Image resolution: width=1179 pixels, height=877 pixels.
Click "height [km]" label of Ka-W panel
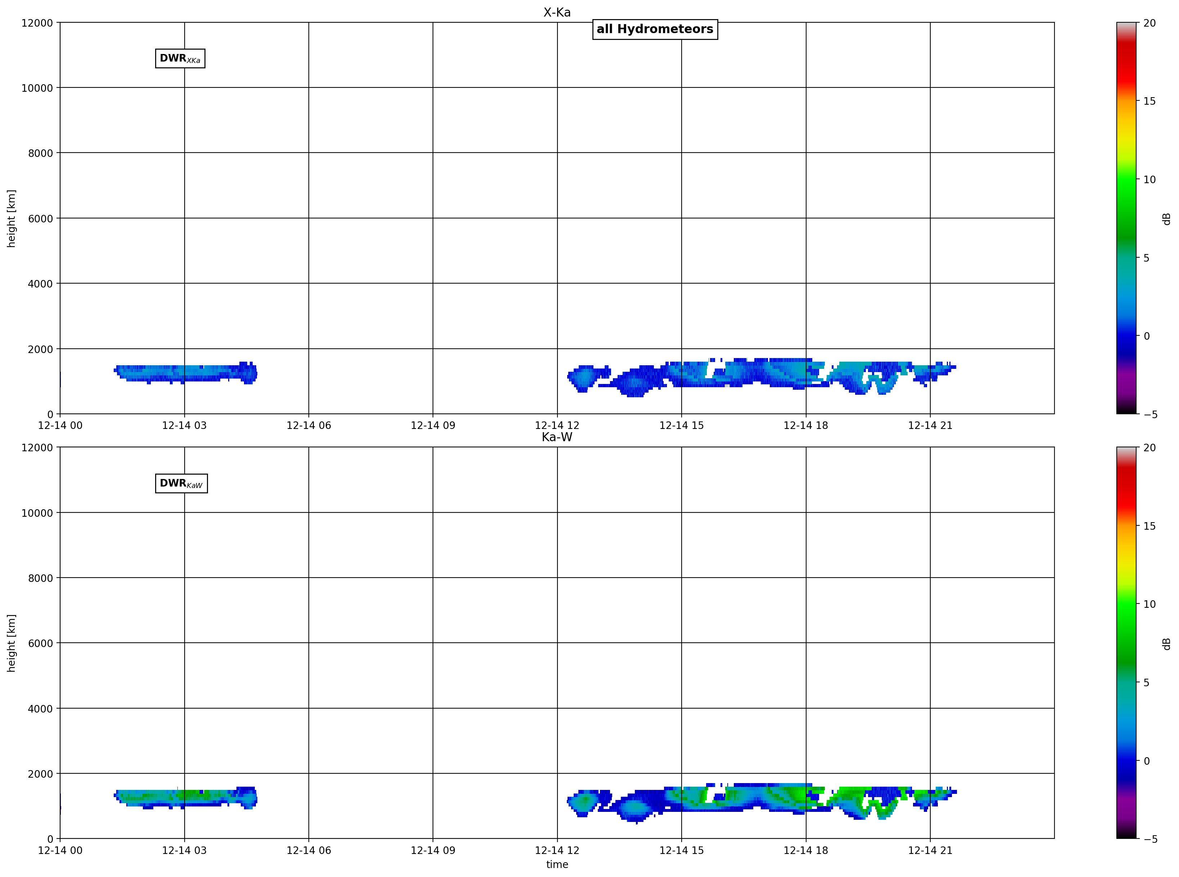click(11, 643)
